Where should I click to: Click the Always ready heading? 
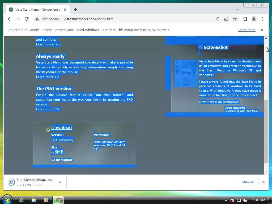point(50,56)
